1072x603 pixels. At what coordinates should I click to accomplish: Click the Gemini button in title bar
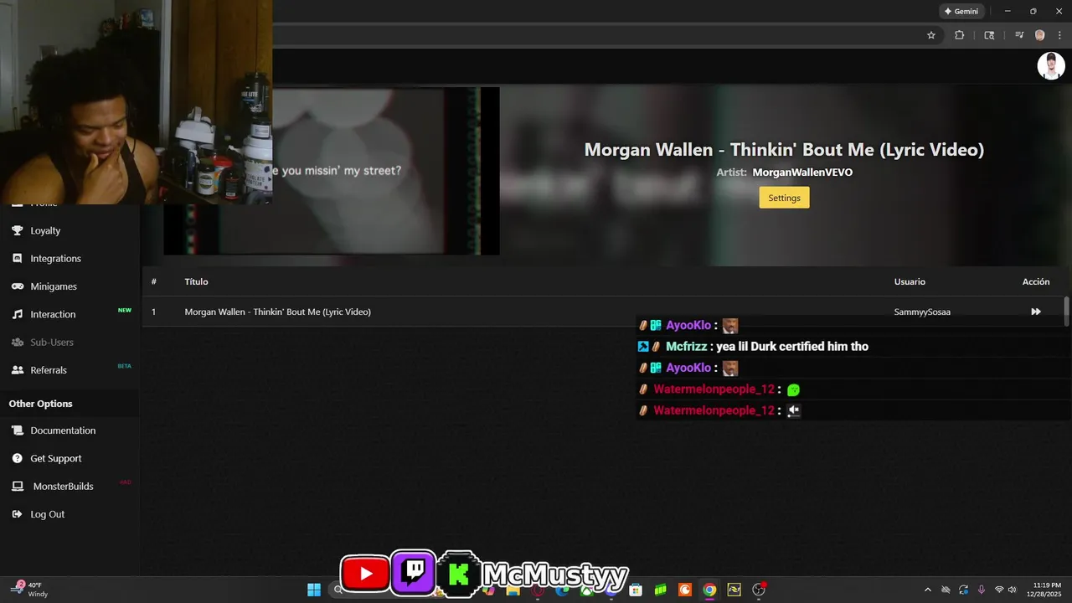[961, 11]
